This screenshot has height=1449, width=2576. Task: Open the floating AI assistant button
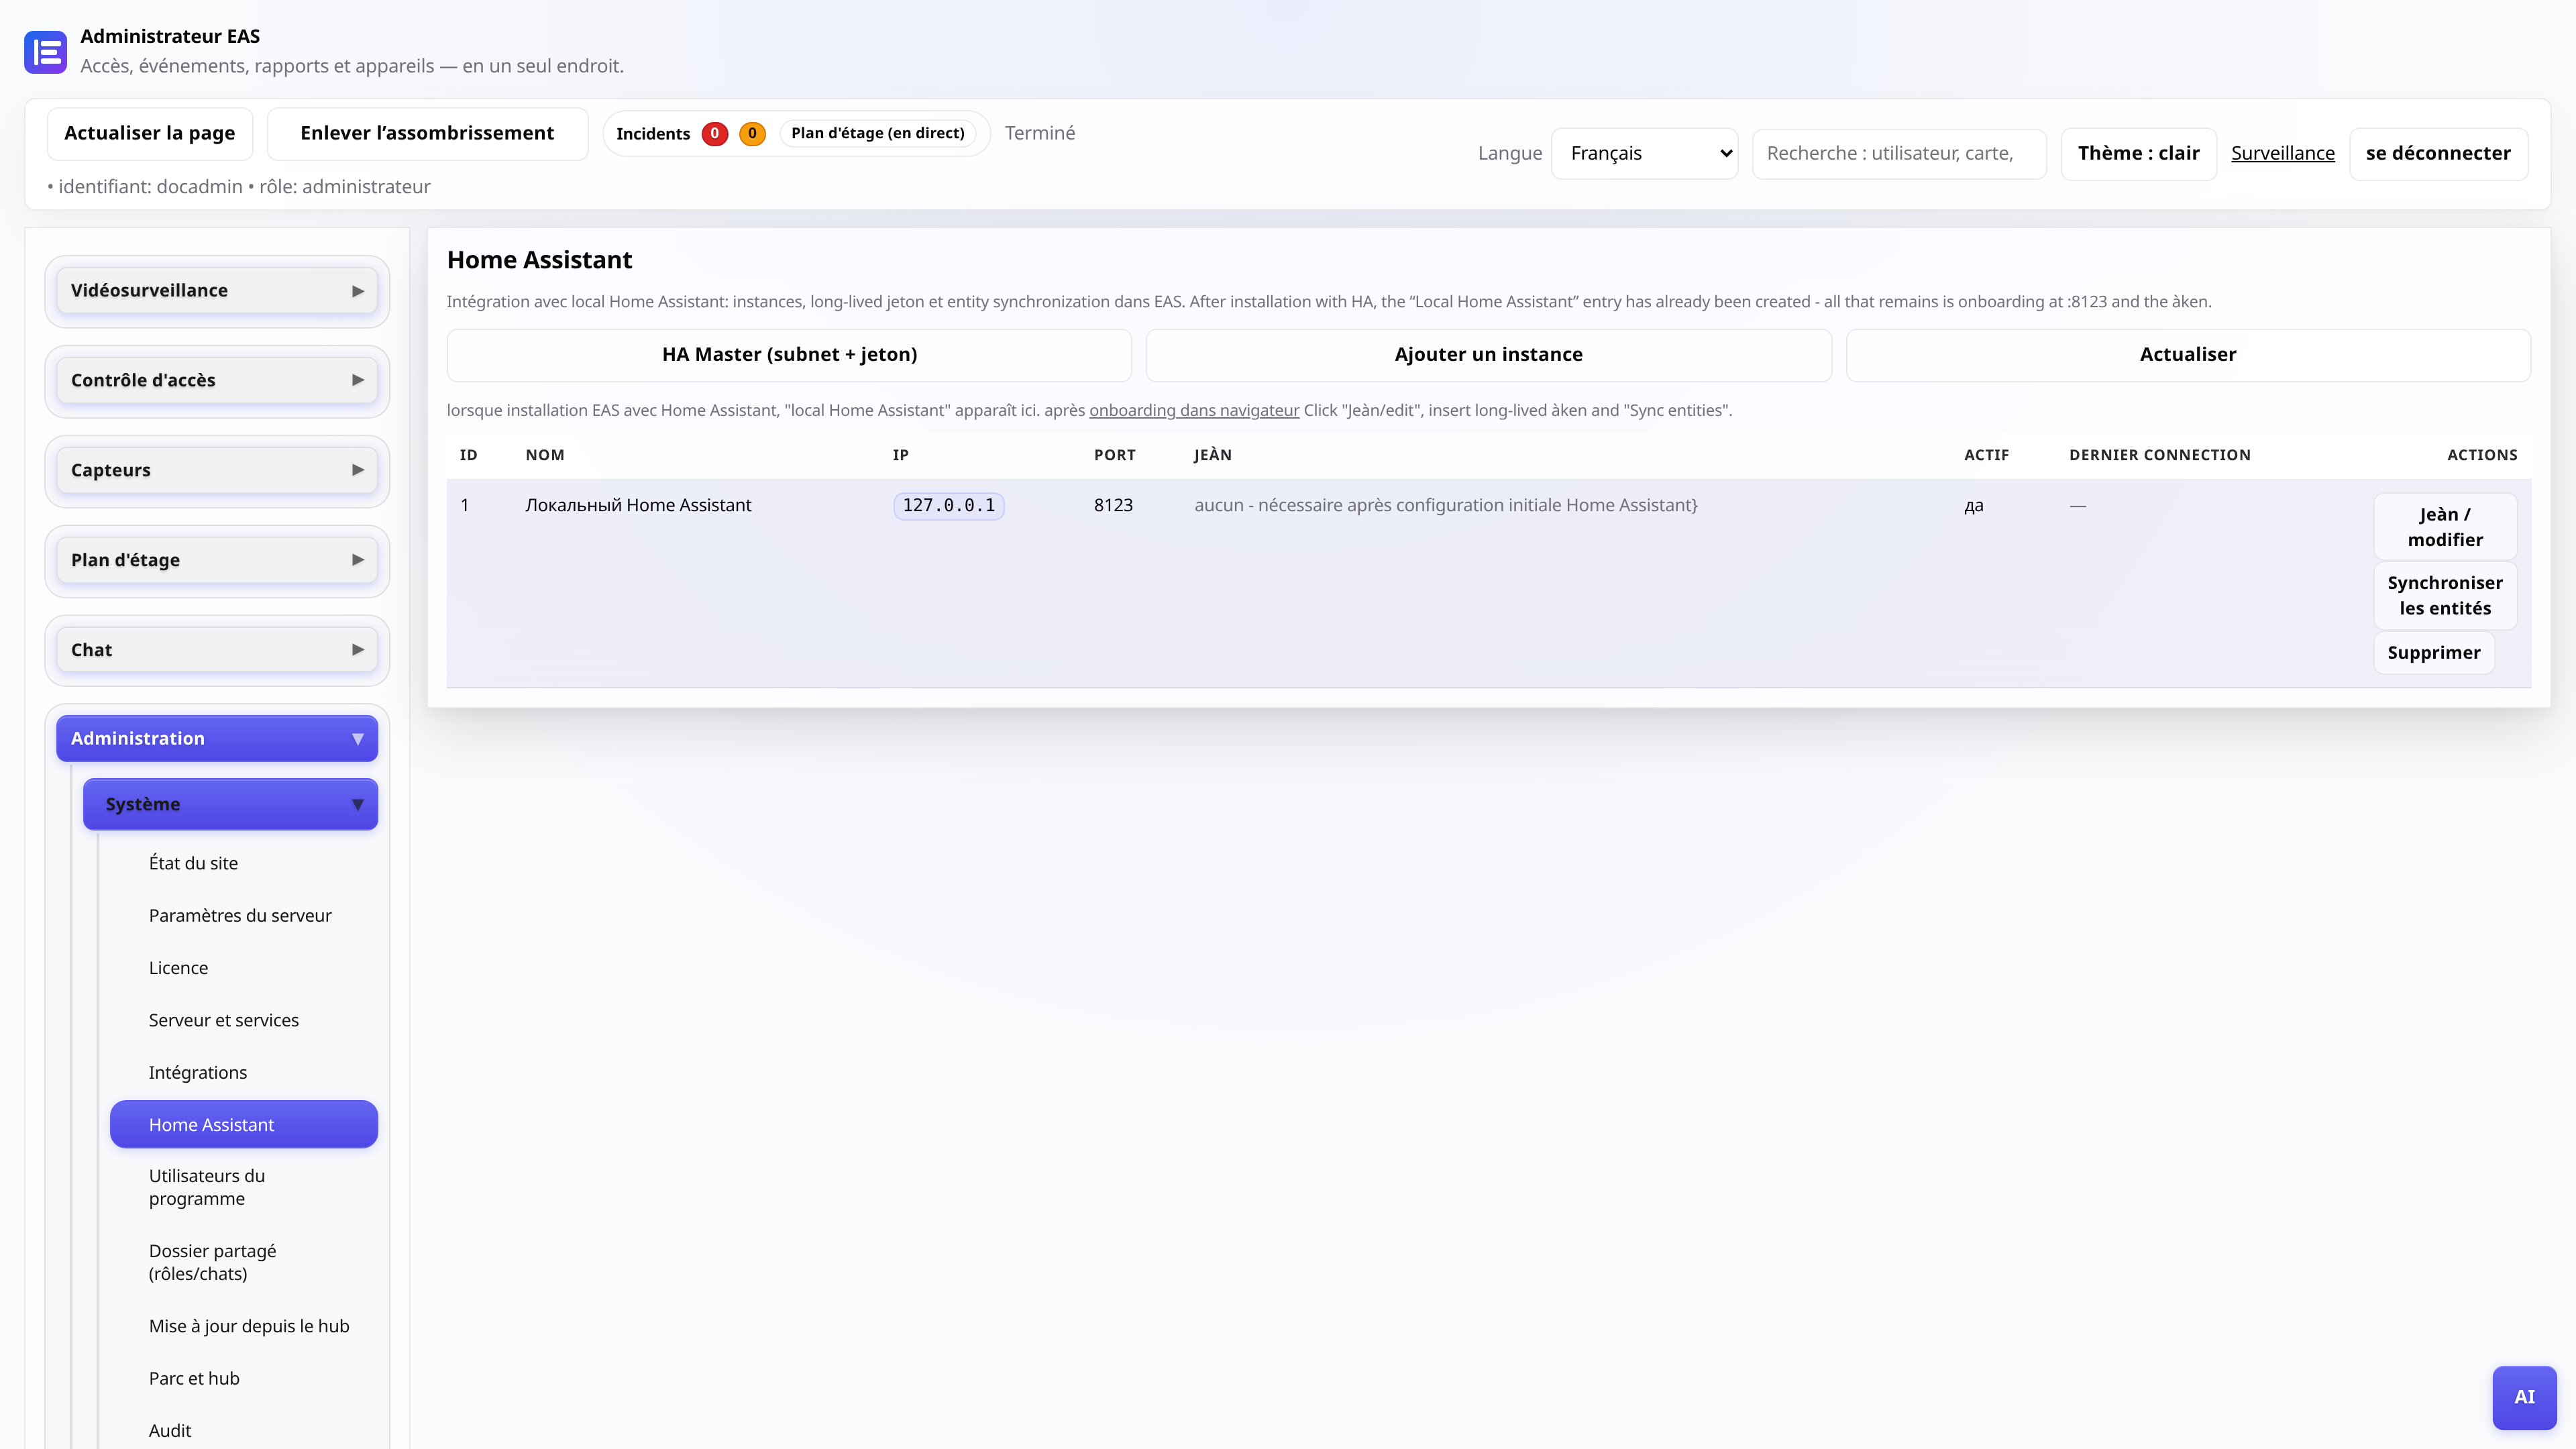click(2524, 1397)
